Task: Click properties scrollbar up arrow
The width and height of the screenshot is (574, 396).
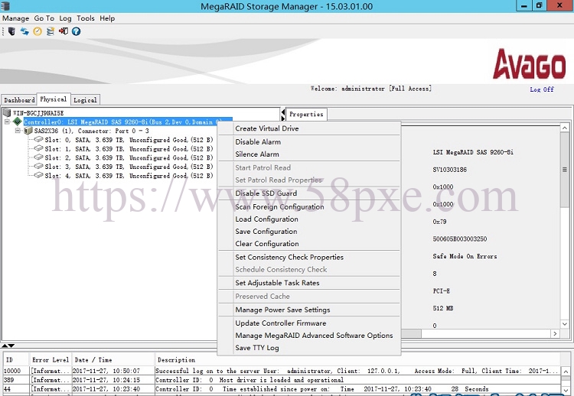Action: tap(565, 128)
